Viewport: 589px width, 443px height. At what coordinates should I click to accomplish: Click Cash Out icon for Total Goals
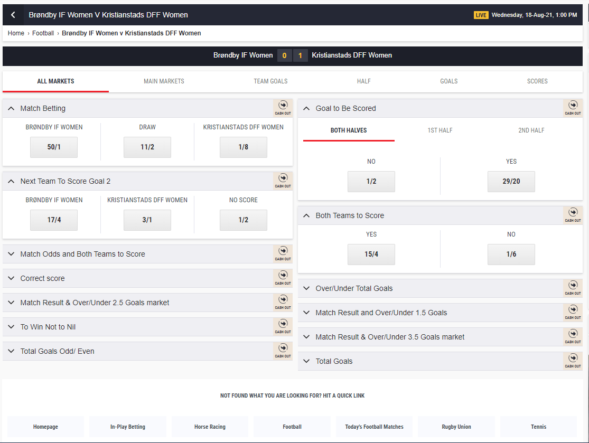(x=573, y=361)
